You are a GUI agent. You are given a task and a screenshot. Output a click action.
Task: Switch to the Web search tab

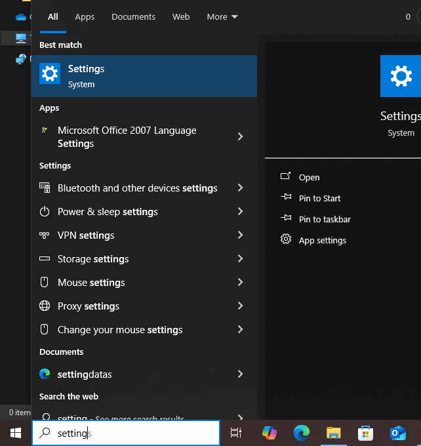pos(181,17)
